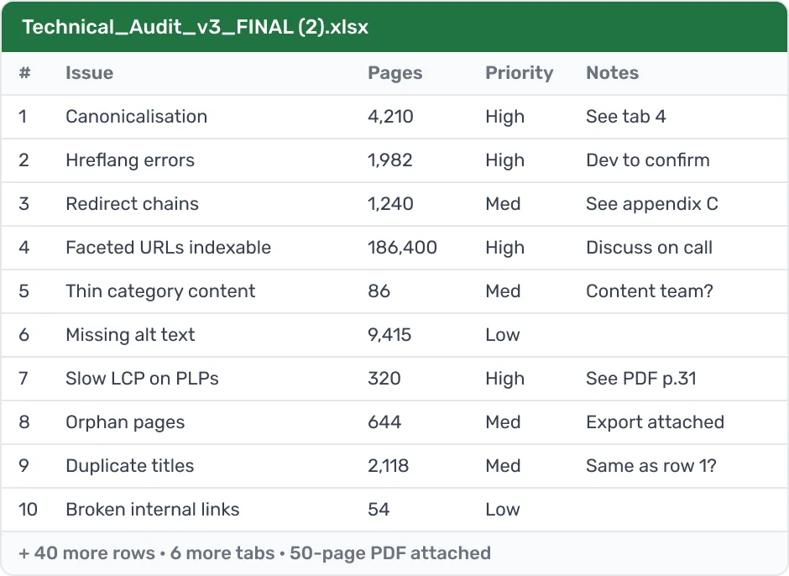Image resolution: width=789 pixels, height=576 pixels.
Task: Click the 54 pages value
Action: (x=379, y=510)
